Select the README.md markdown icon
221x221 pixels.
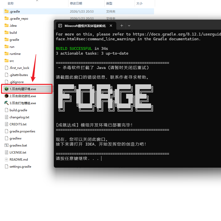(x=7, y=159)
